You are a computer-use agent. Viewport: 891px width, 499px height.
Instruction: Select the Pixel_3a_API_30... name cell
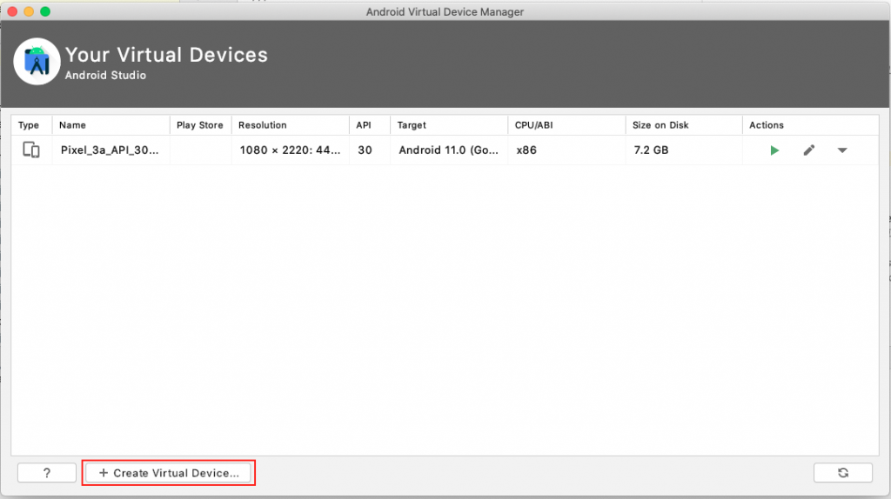tap(111, 150)
